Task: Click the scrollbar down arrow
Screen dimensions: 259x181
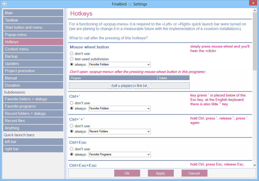Action: point(255,165)
